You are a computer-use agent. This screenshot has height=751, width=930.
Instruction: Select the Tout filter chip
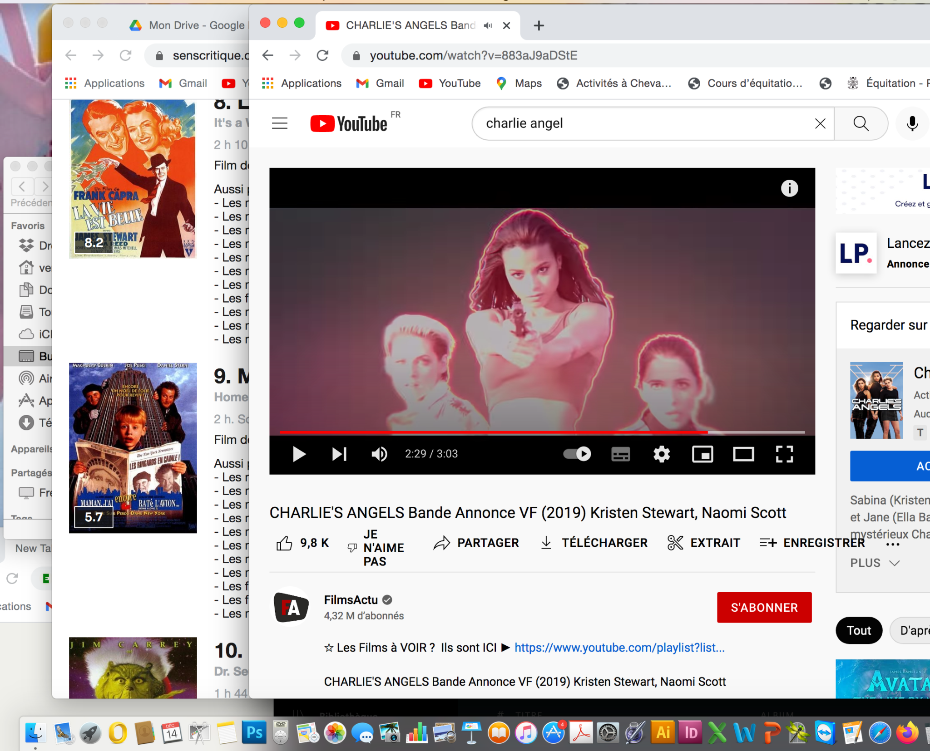pyautogui.click(x=859, y=630)
